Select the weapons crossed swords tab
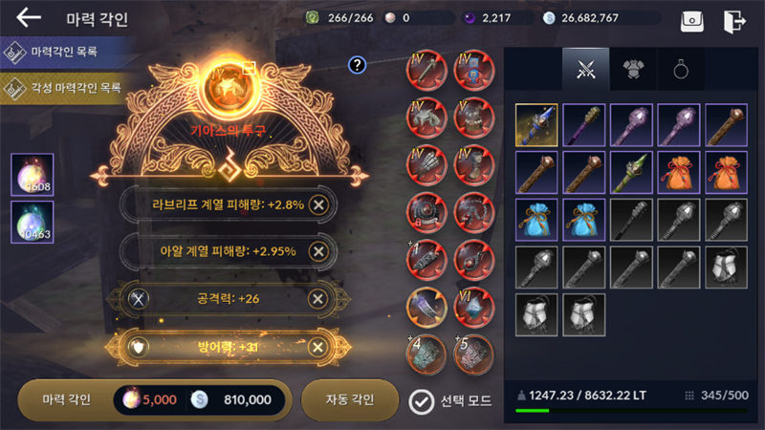 coord(585,69)
